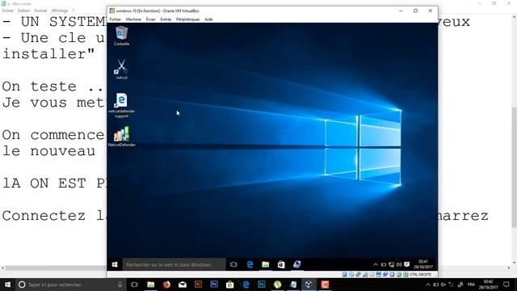Switch to Notepad in the host taskbar

tap(293, 285)
